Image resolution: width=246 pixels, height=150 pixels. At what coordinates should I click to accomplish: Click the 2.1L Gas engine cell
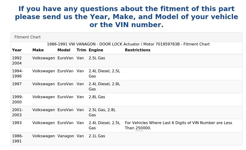97,136
